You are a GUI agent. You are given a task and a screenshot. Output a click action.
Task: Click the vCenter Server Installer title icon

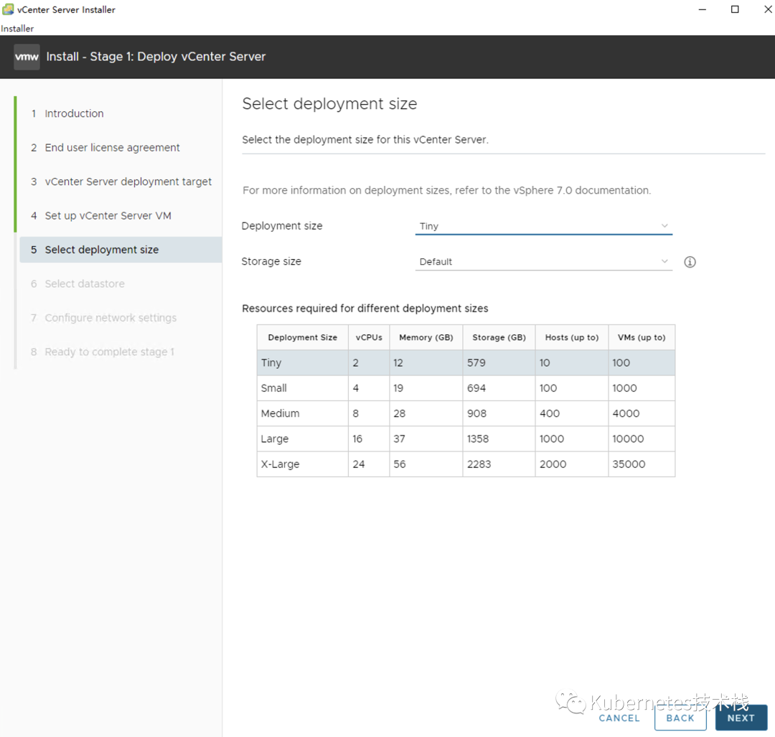(8, 9)
